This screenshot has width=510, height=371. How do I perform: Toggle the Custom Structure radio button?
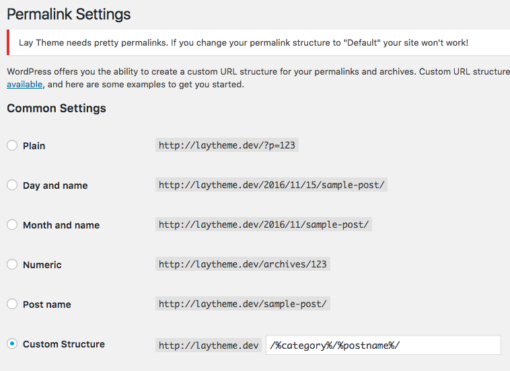(12, 343)
